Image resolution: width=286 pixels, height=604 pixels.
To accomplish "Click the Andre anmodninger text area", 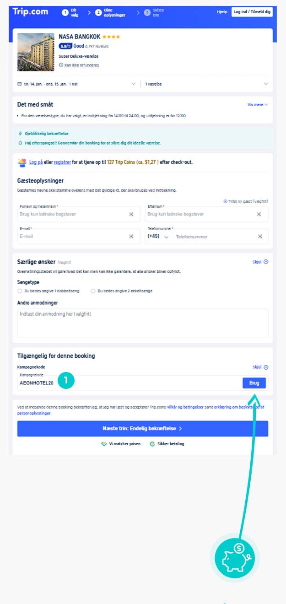I will pyautogui.click(x=142, y=323).
